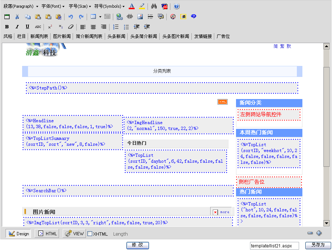Open the 风格 menu
333x250 pixels.
[8, 36]
